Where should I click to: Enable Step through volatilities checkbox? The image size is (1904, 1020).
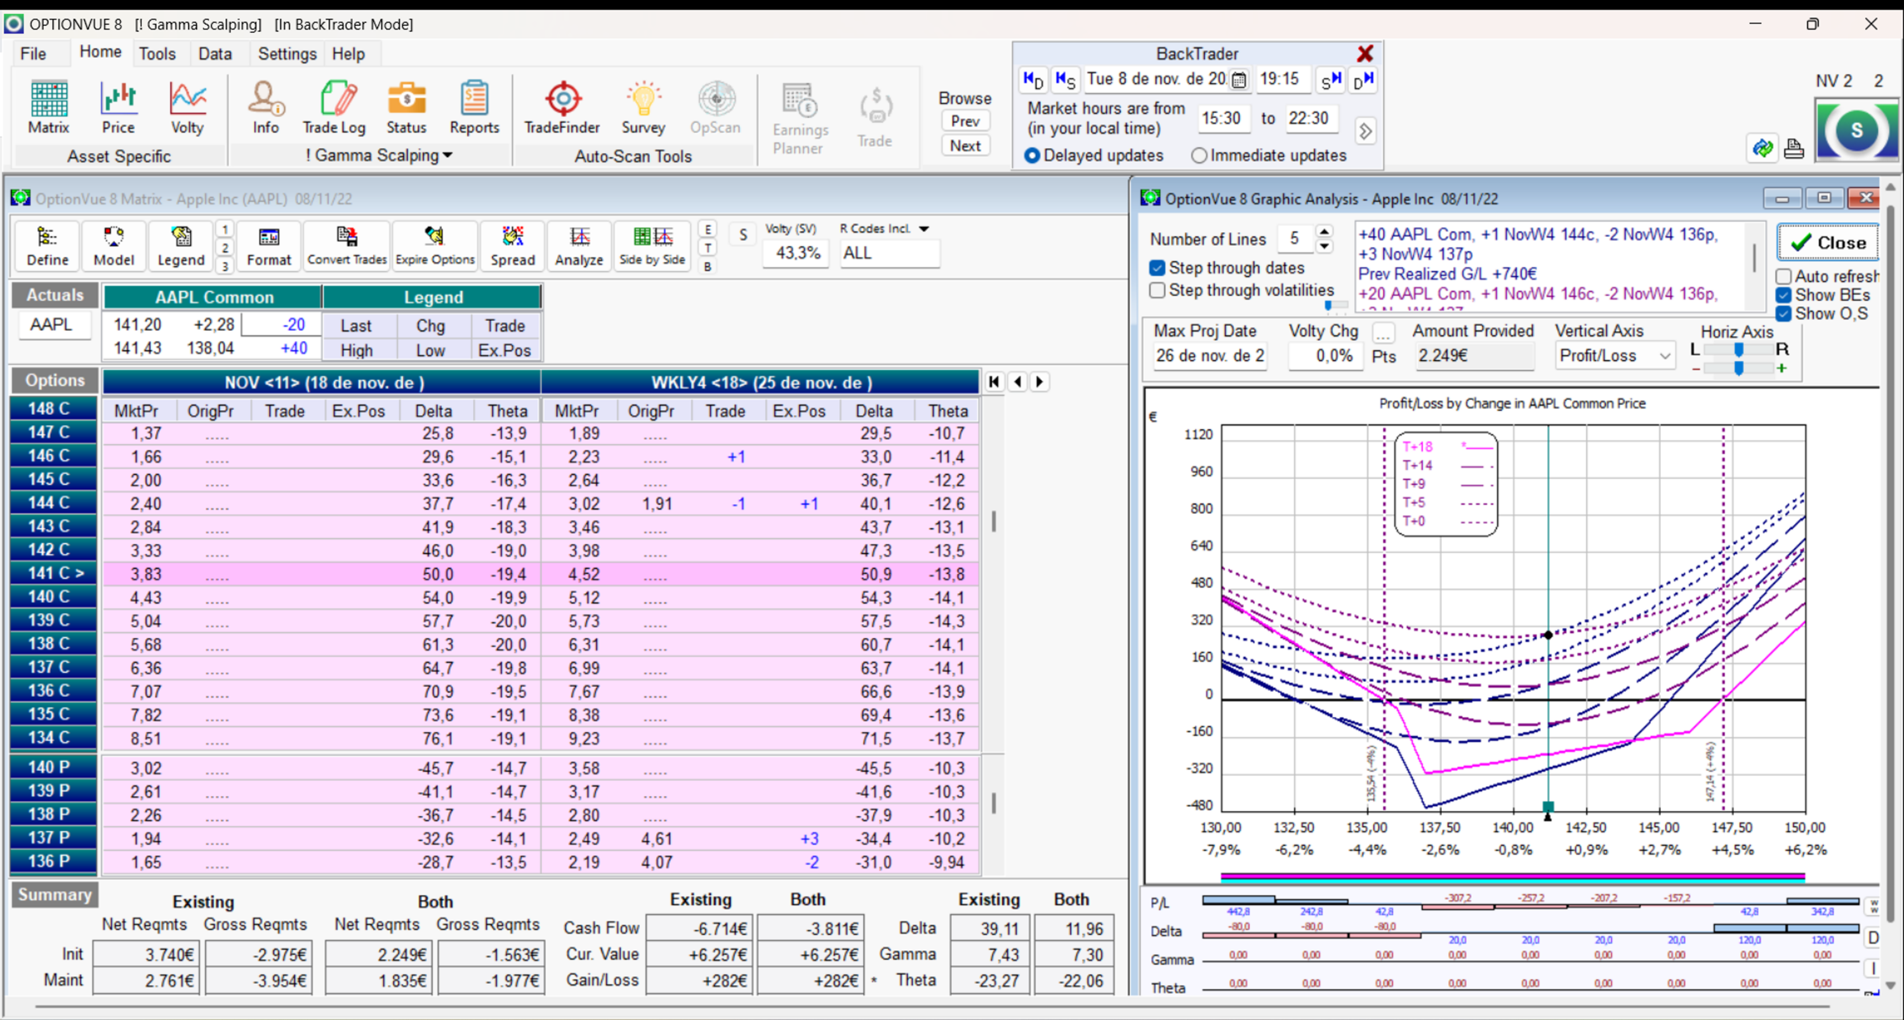tap(1158, 291)
